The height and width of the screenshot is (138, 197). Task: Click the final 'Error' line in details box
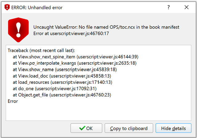tap(13, 101)
